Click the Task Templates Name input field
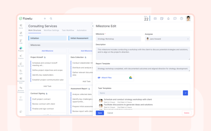The height and width of the screenshot is (131, 211). (140, 93)
